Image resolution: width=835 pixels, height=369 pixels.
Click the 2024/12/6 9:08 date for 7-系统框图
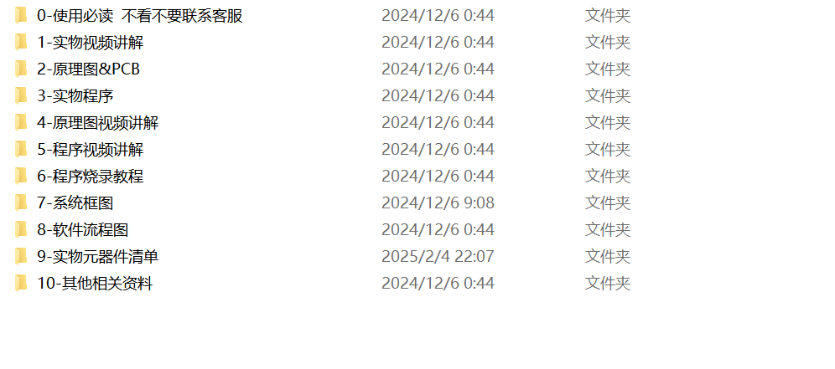(438, 203)
